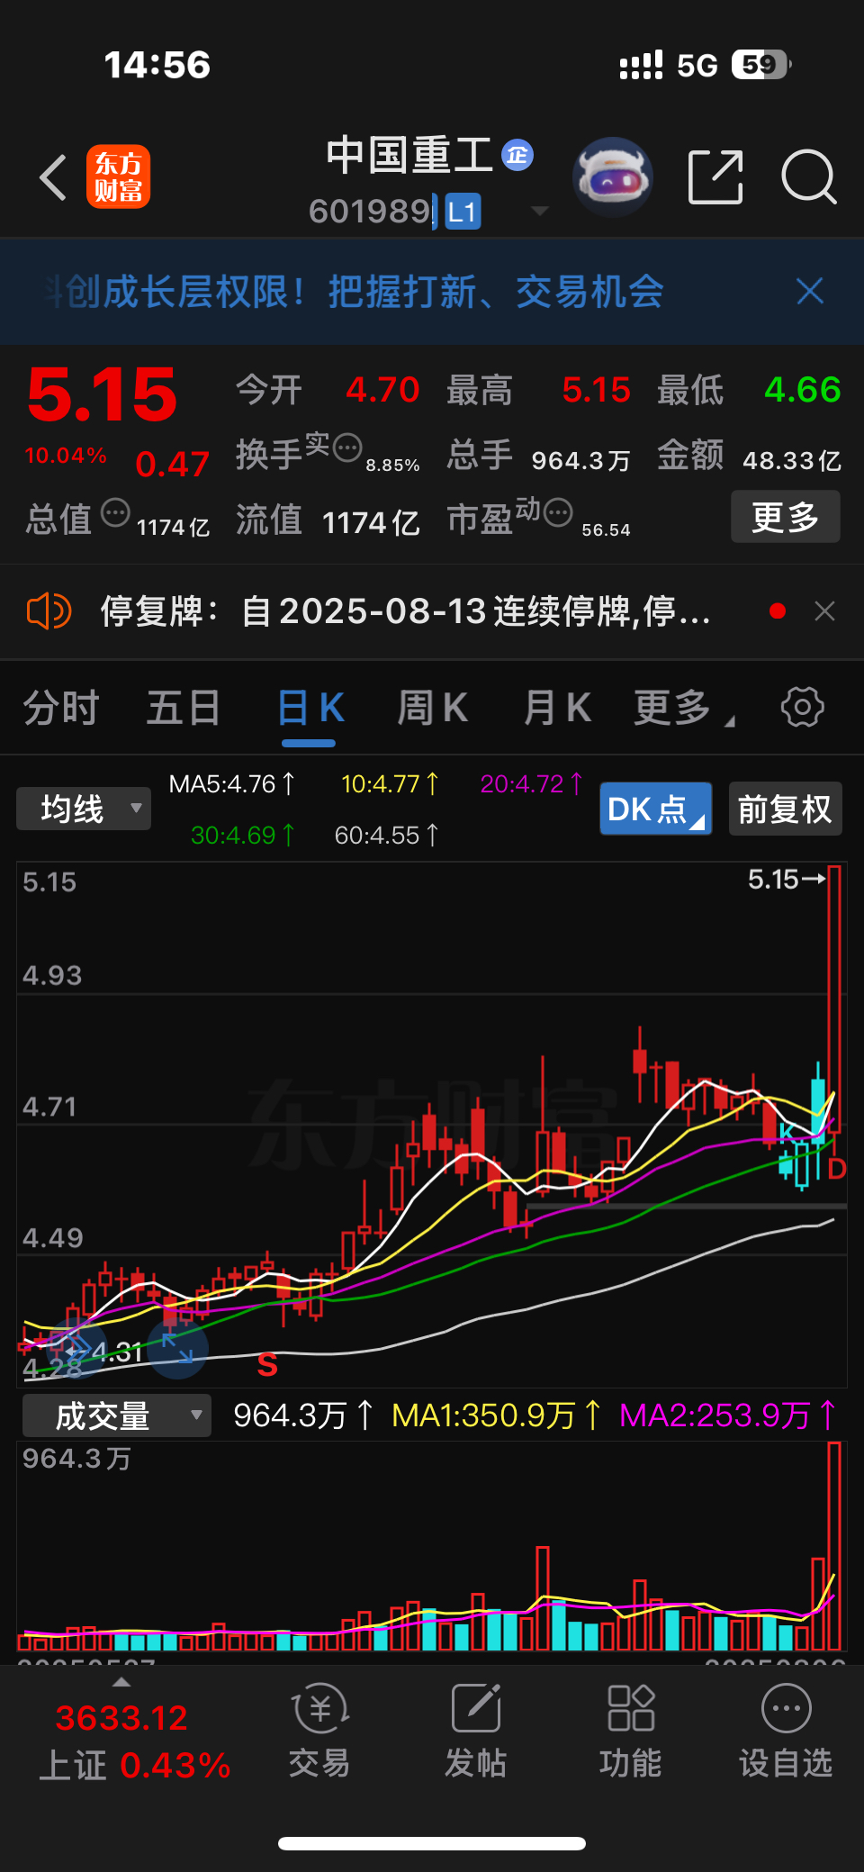The width and height of the screenshot is (864, 1872).
Task: Tap the red D marker on chart
Action: point(836,1169)
